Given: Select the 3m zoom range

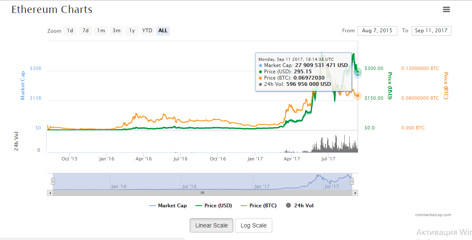Looking at the screenshot, I should (116, 31).
